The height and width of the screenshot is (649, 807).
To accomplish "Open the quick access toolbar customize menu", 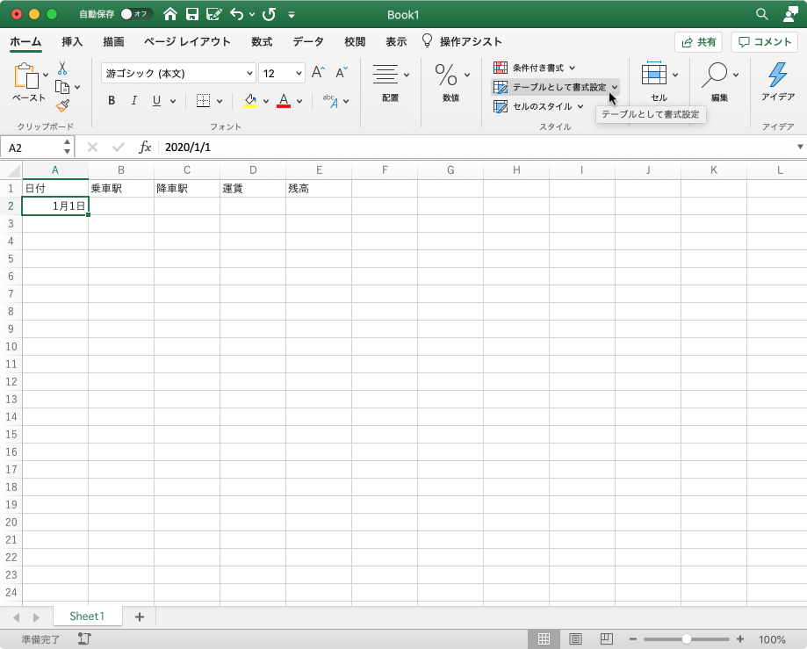I will (x=292, y=14).
